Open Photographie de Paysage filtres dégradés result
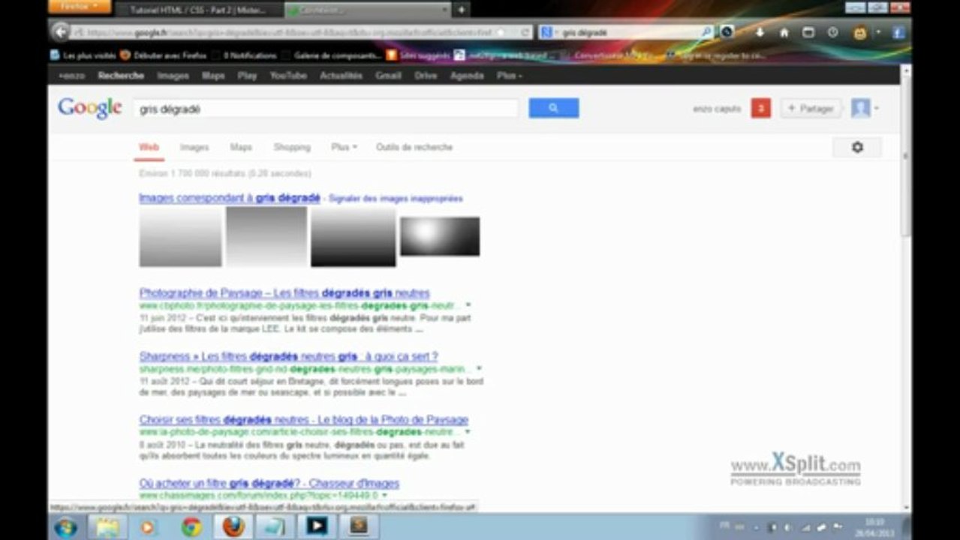The image size is (960, 540). point(284,292)
